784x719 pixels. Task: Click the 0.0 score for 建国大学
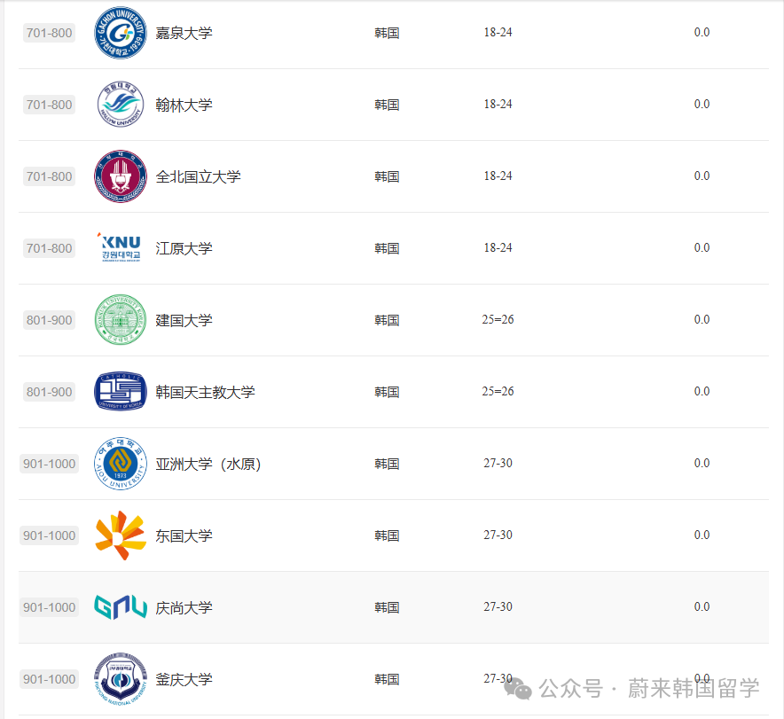702,320
